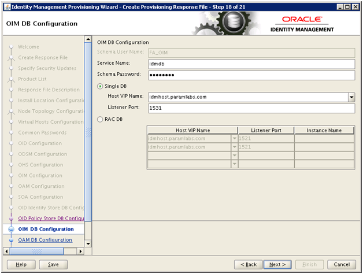Expand third RAC row host dropdown arrow
Image resolution: width=363 pixels, height=274 pixels.
234,155
